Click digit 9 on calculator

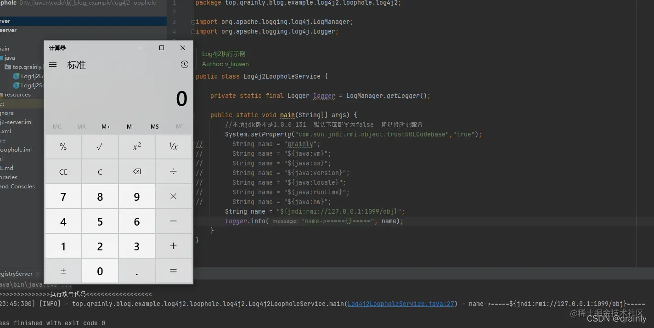pyautogui.click(x=137, y=197)
